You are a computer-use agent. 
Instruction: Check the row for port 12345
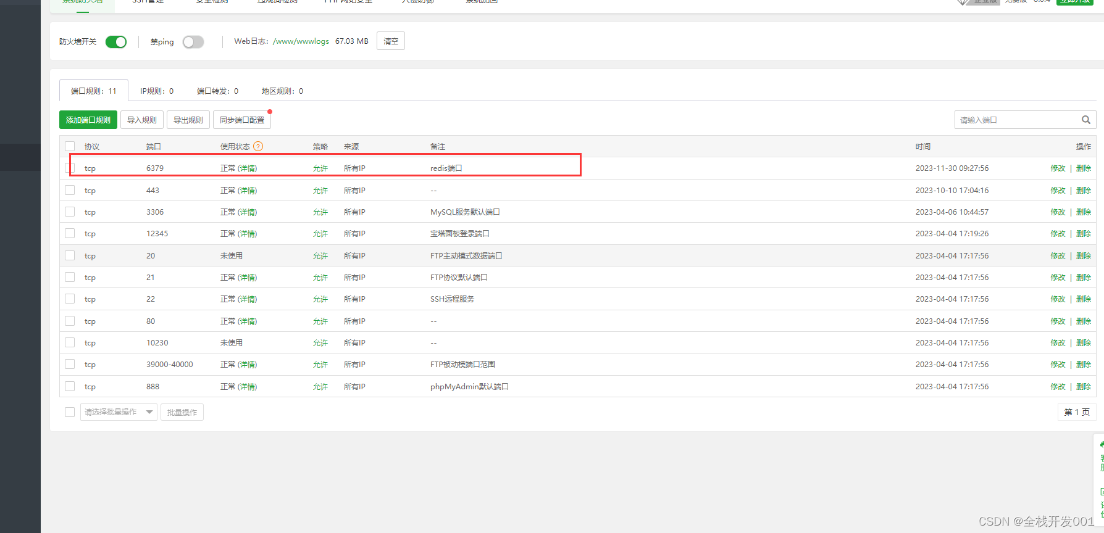tap(70, 233)
